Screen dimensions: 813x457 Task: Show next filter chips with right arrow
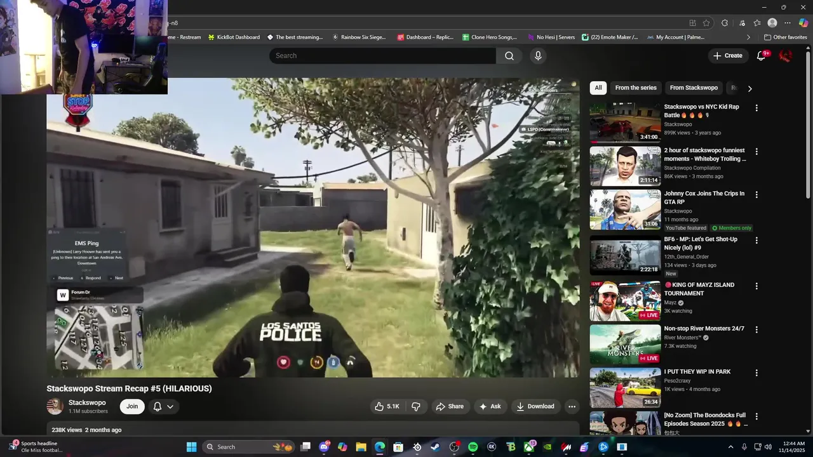pyautogui.click(x=749, y=88)
